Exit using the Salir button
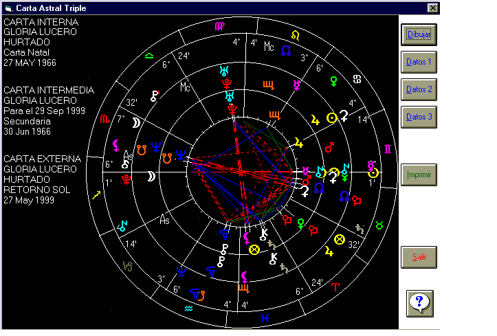This screenshot has width=497, height=336. click(419, 257)
